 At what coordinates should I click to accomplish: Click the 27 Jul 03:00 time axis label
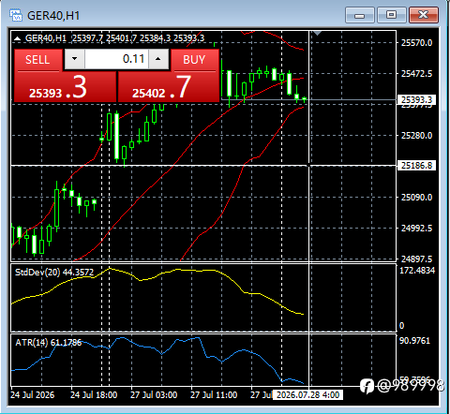pos(154,395)
